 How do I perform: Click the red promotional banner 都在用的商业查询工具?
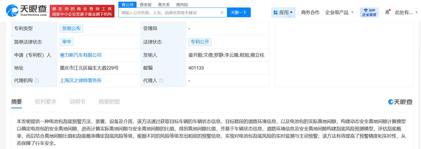pyautogui.click(x=82, y=11)
